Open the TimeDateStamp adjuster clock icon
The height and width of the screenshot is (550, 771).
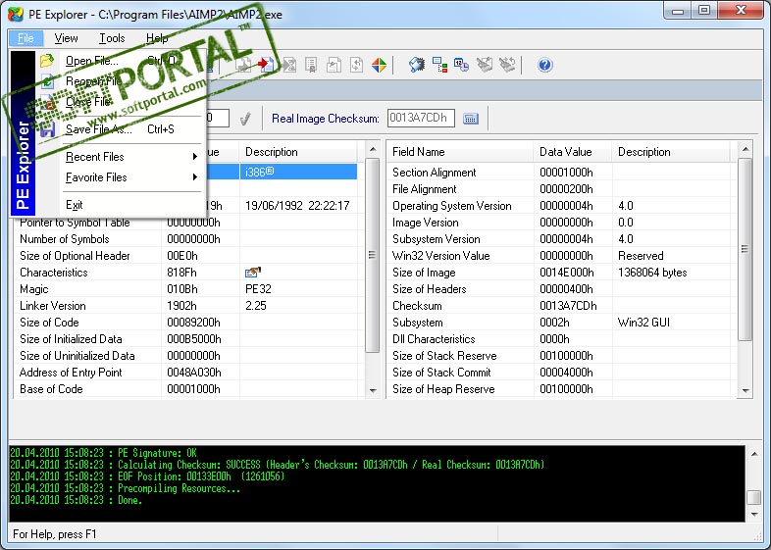point(462,65)
